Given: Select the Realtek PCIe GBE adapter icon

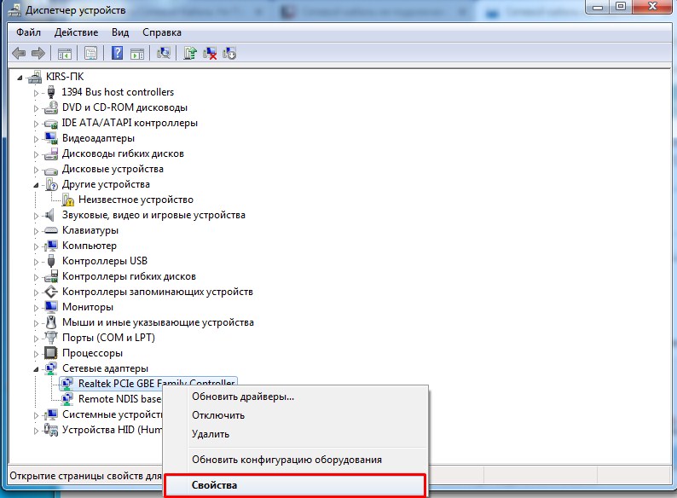Looking at the screenshot, I should pyautogui.click(x=67, y=383).
